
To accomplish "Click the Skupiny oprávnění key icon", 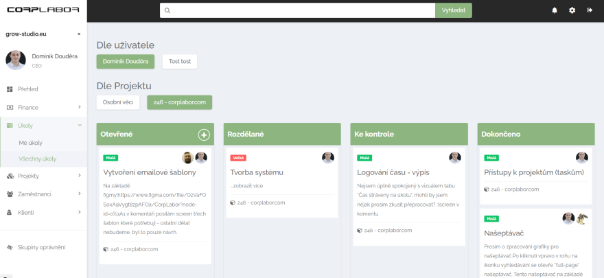I will pyautogui.click(x=10, y=247).
